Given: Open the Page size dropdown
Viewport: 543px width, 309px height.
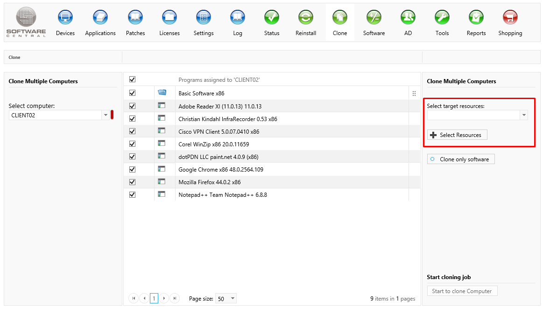Looking at the screenshot, I should click(233, 299).
